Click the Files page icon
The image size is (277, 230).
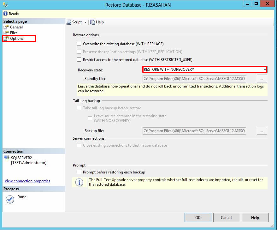tap(6, 33)
